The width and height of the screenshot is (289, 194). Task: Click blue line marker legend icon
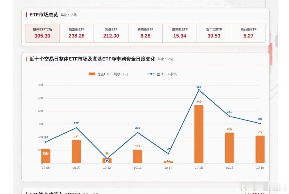151,74
